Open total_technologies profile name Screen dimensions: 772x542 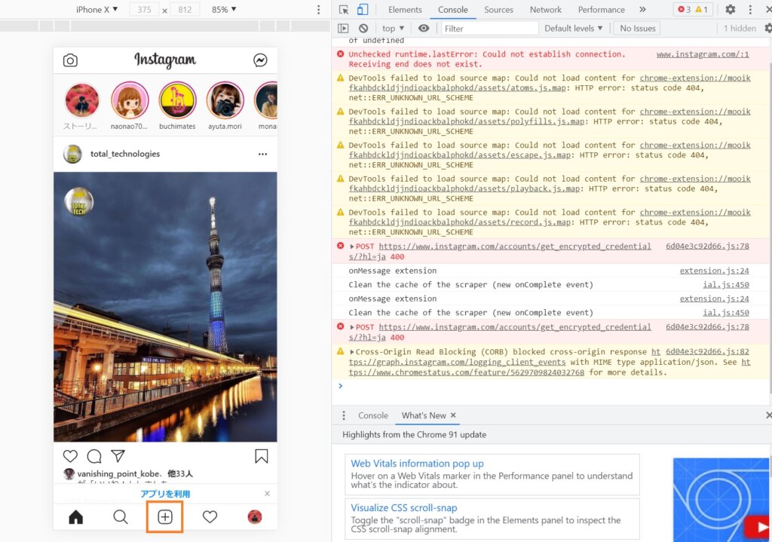pos(125,154)
